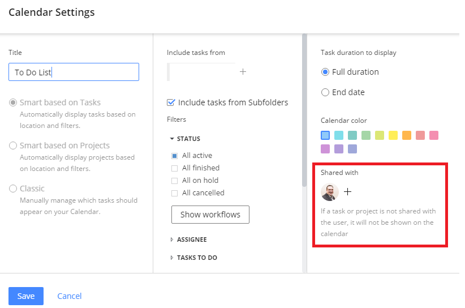
Task: Cancel the calendar settings dialog
Action: [x=70, y=296]
